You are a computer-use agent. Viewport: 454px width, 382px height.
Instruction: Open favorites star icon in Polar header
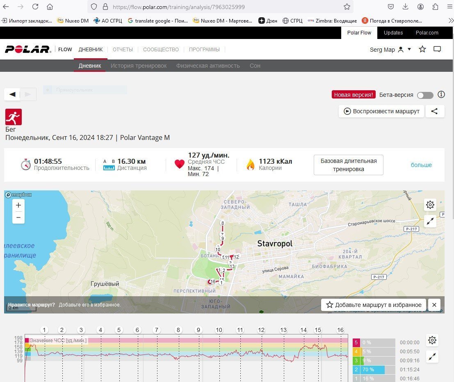(422, 49)
